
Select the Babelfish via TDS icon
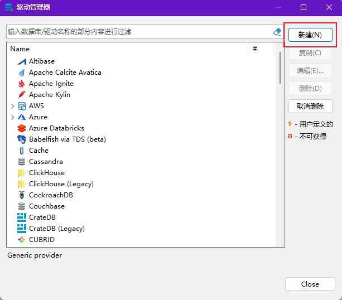click(x=22, y=139)
